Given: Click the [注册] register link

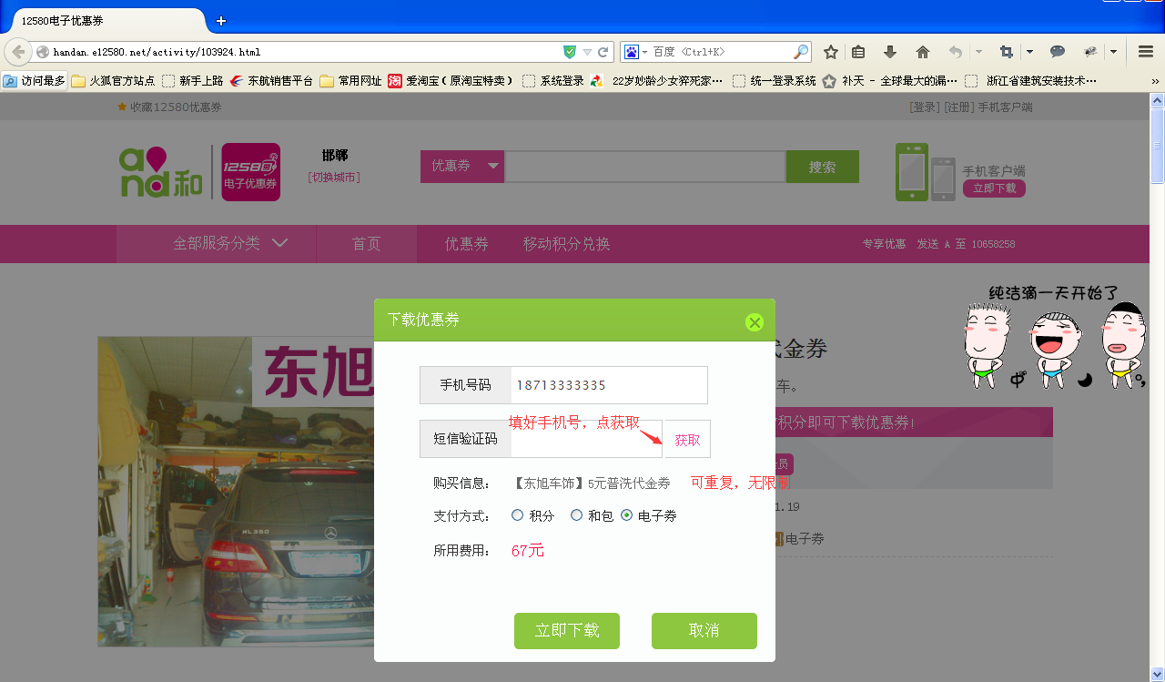Looking at the screenshot, I should 958,107.
